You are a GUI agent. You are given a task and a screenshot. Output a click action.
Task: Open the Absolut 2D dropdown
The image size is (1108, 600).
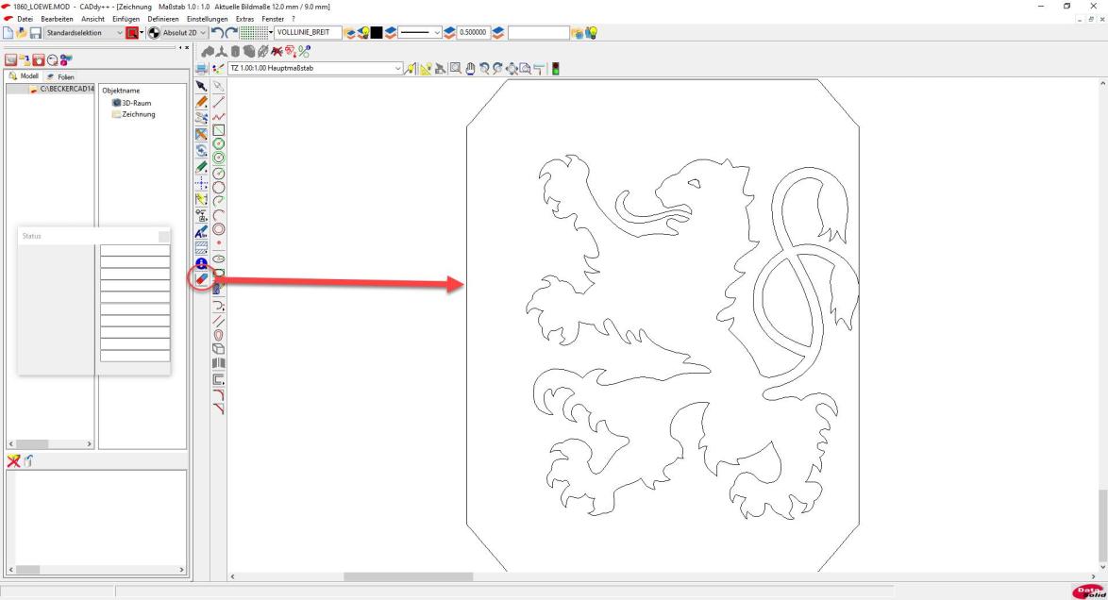(184, 32)
